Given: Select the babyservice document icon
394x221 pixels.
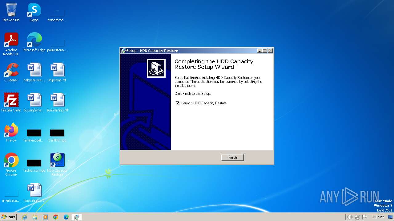Looking at the screenshot, I should pyautogui.click(x=34, y=72).
